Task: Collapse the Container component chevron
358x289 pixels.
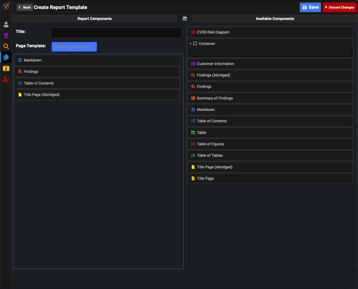Action: (191, 44)
